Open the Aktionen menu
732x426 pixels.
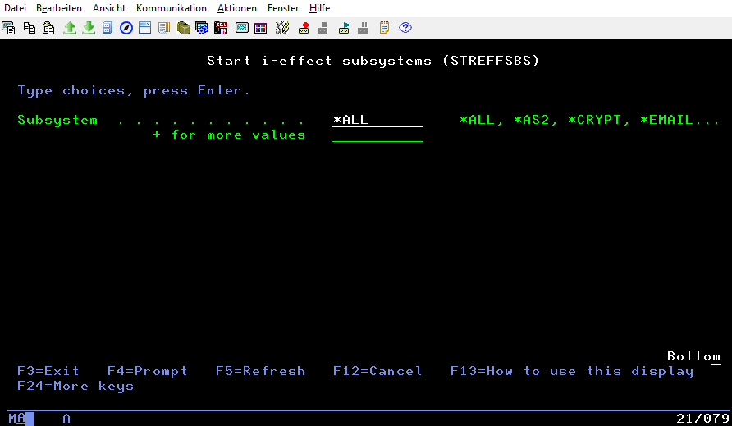coord(237,8)
